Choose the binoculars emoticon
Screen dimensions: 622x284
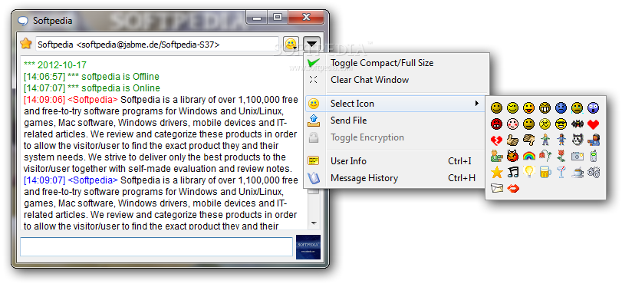593,172
